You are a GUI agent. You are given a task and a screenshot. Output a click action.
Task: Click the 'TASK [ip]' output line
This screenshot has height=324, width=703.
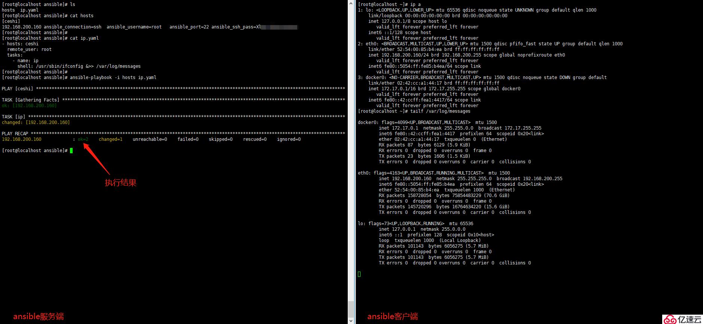click(173, 117)
